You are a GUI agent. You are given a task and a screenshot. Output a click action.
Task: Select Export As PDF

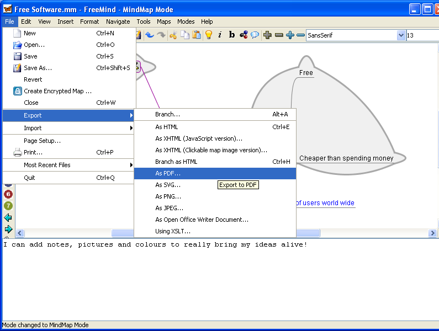click(215, 173)
